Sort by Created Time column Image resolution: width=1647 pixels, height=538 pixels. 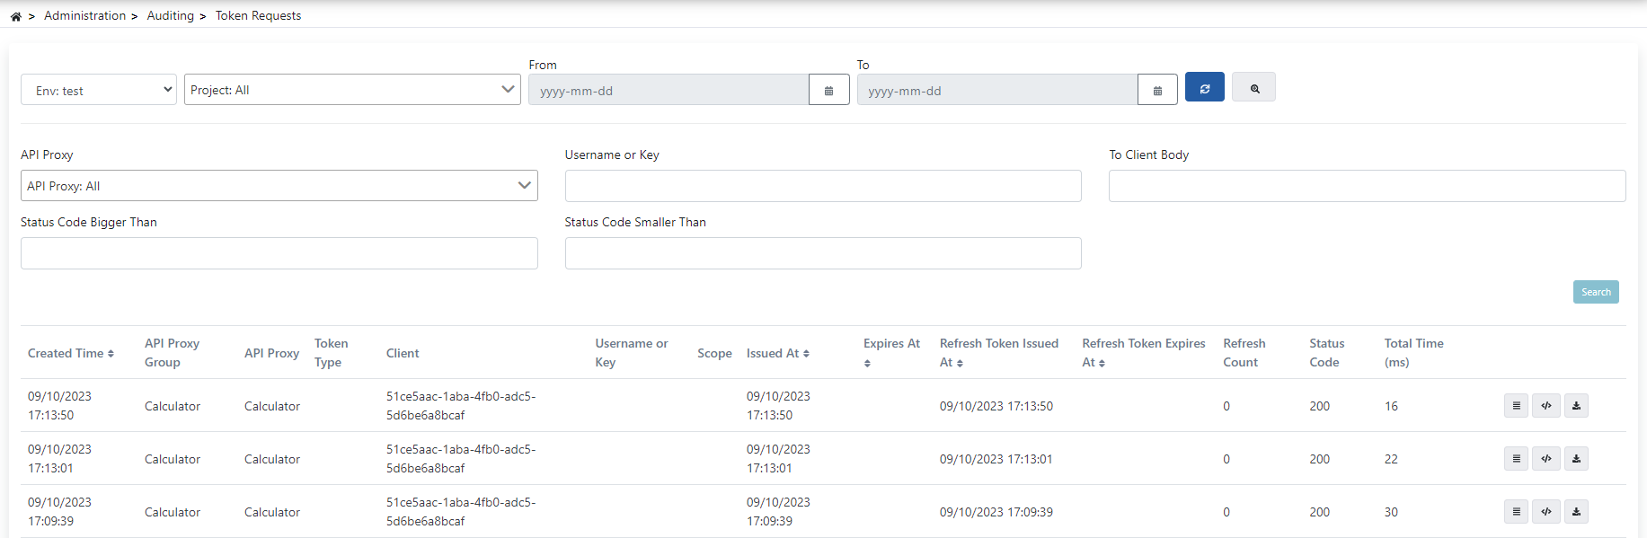coord(71,353)
